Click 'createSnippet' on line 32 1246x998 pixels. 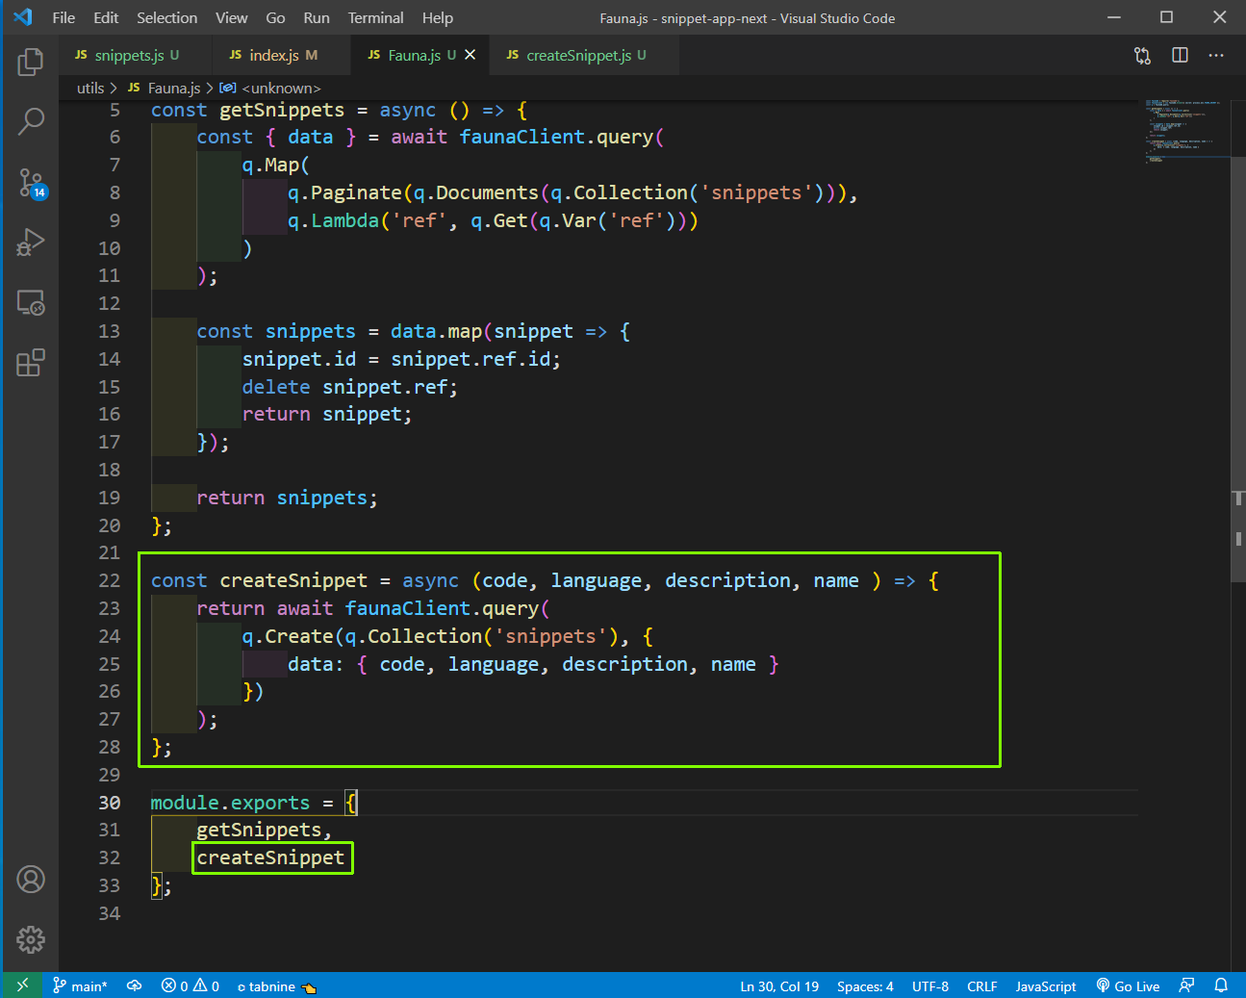coord(270,857)
